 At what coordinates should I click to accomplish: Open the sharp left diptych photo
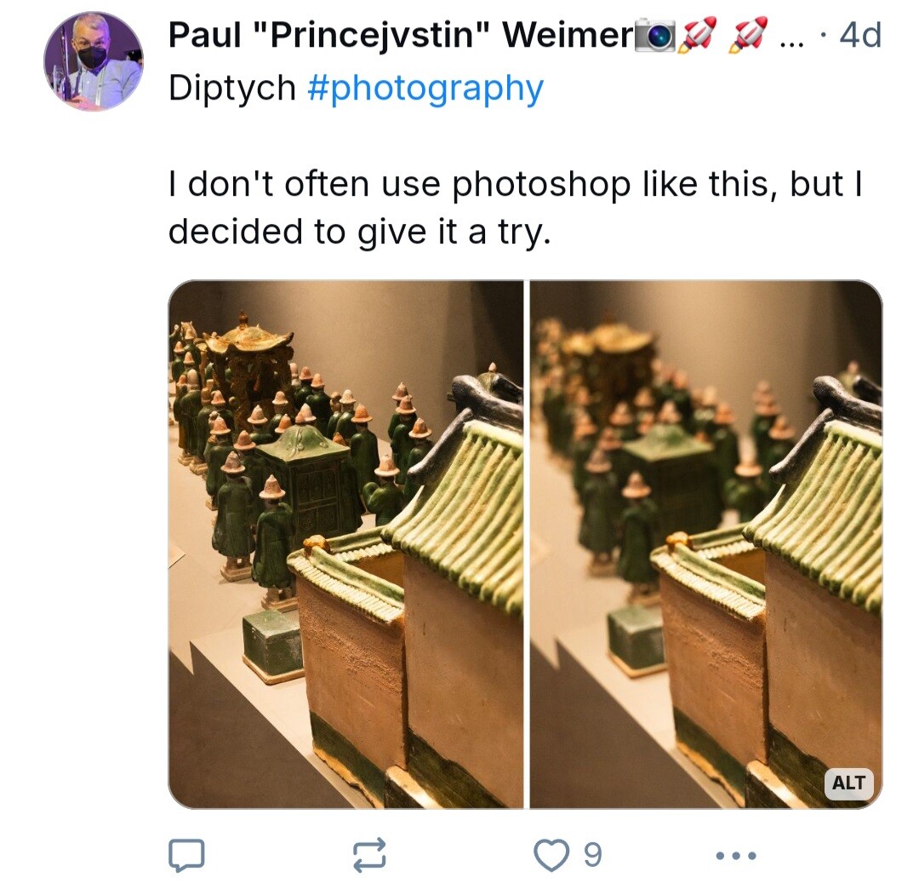tap(345, 544)
